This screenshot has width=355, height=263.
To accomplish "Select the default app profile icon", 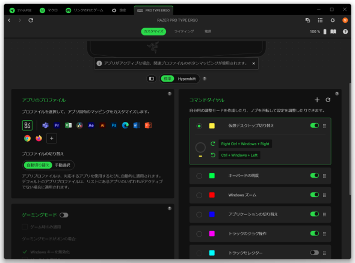I will click(27, 125).
